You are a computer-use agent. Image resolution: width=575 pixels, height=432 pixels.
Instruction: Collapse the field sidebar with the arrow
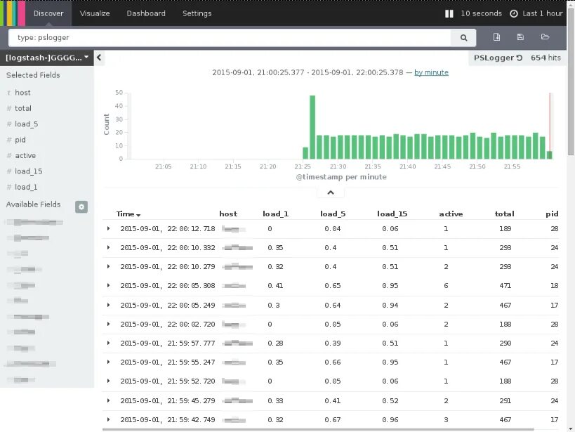coord(99,58)
